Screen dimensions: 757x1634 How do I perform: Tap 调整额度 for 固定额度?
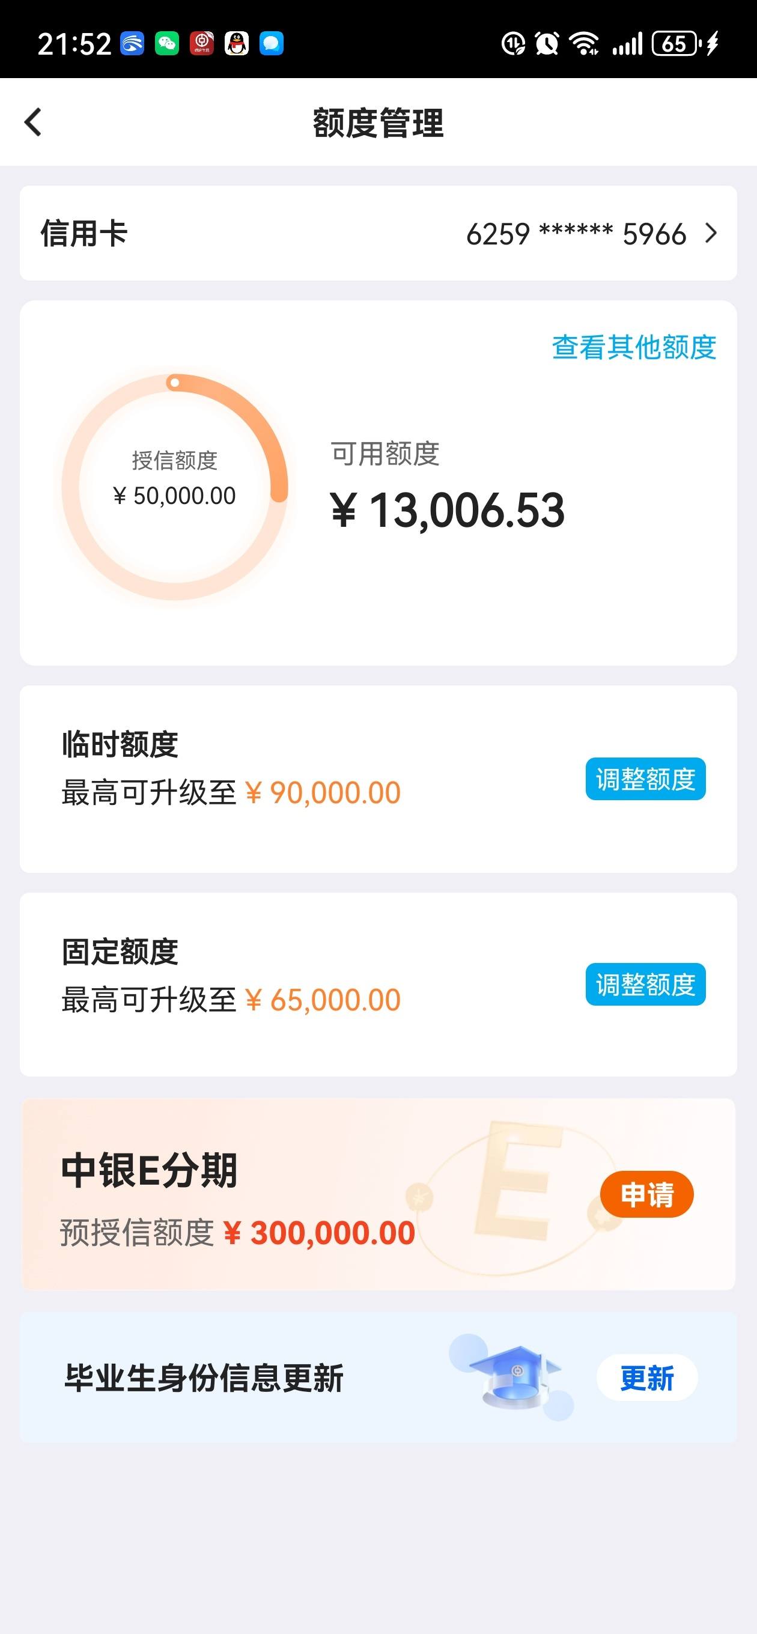645,985
